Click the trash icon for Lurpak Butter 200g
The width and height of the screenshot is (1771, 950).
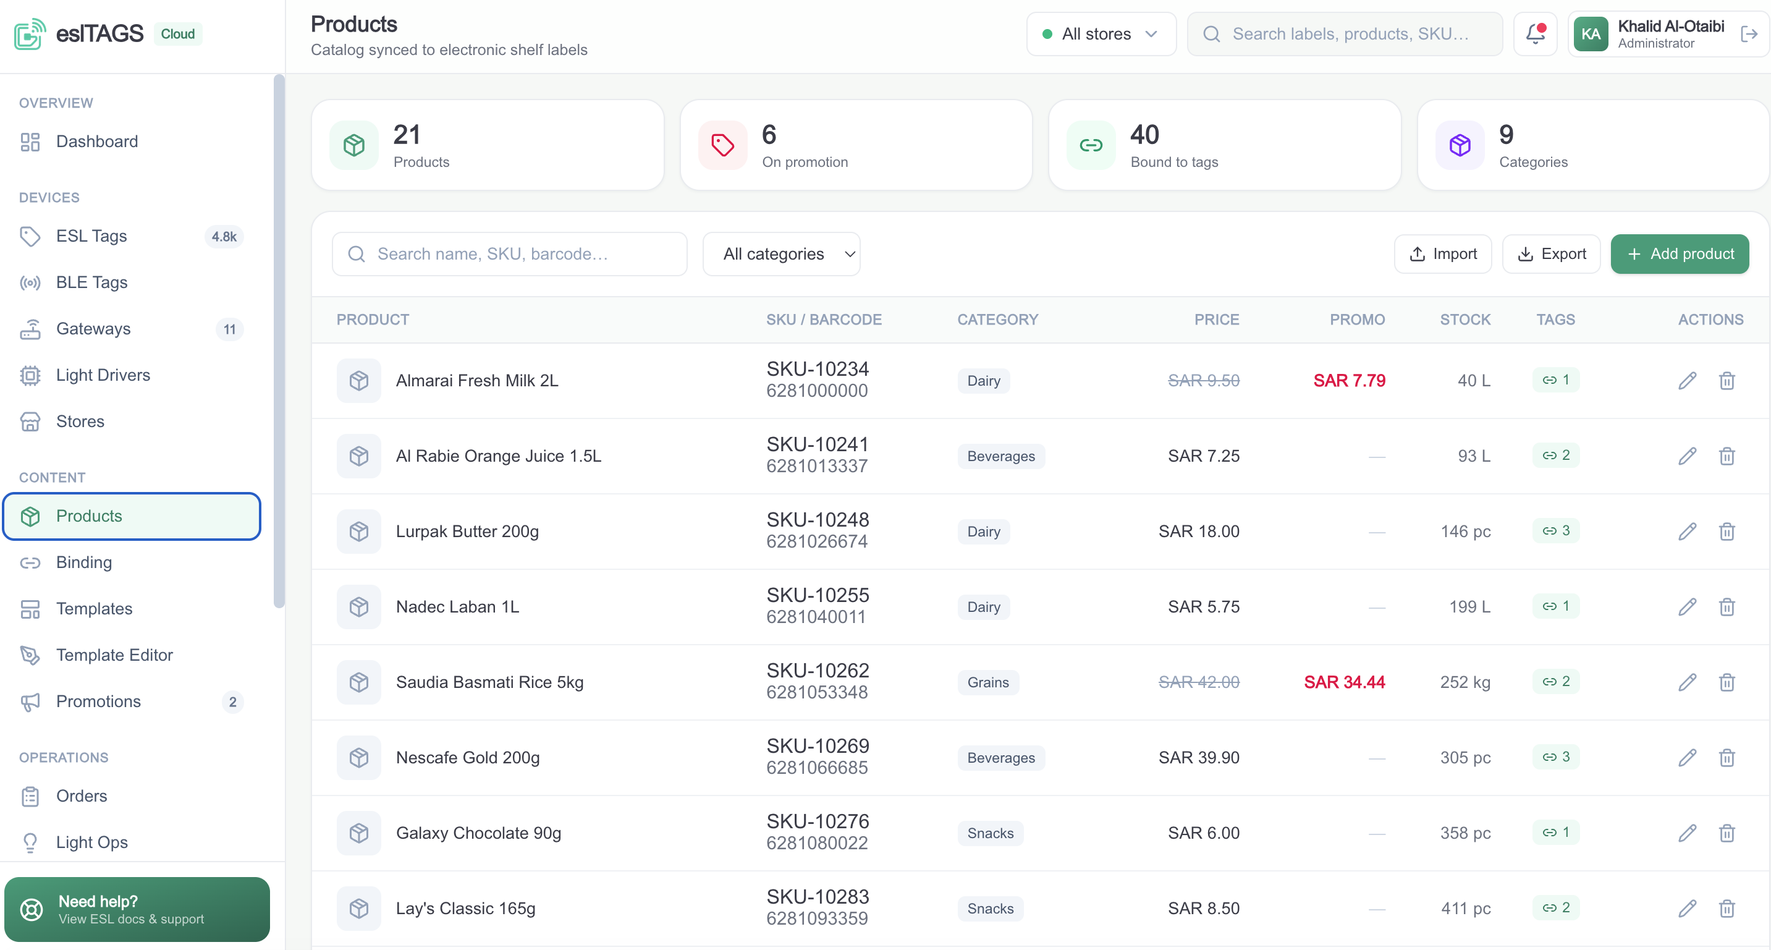pos(1727,531)
